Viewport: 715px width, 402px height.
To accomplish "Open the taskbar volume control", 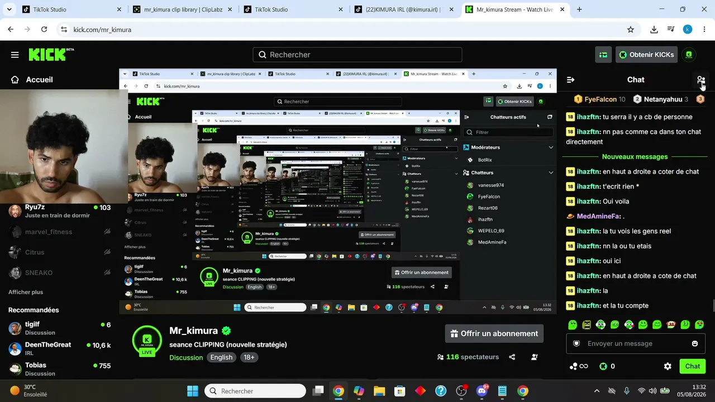I will (x=652, y=391).
